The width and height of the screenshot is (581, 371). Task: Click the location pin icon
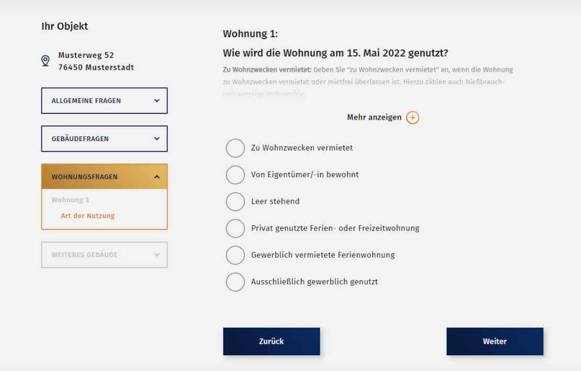(45, 61)
